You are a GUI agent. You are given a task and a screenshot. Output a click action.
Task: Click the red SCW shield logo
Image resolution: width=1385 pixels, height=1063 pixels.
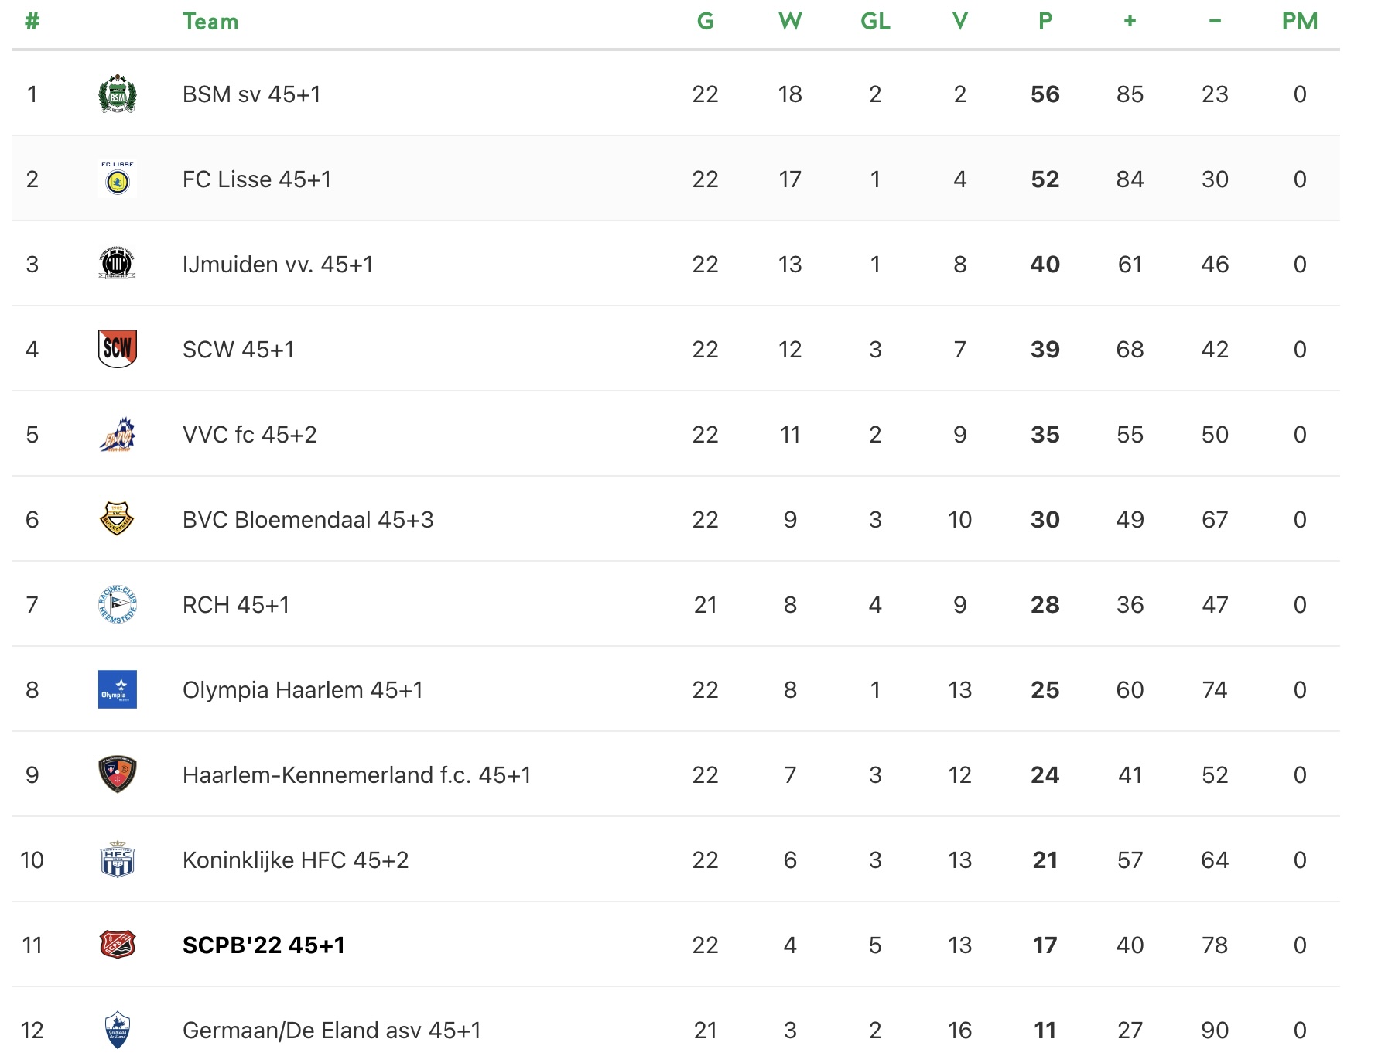click(x=118, y=349)
